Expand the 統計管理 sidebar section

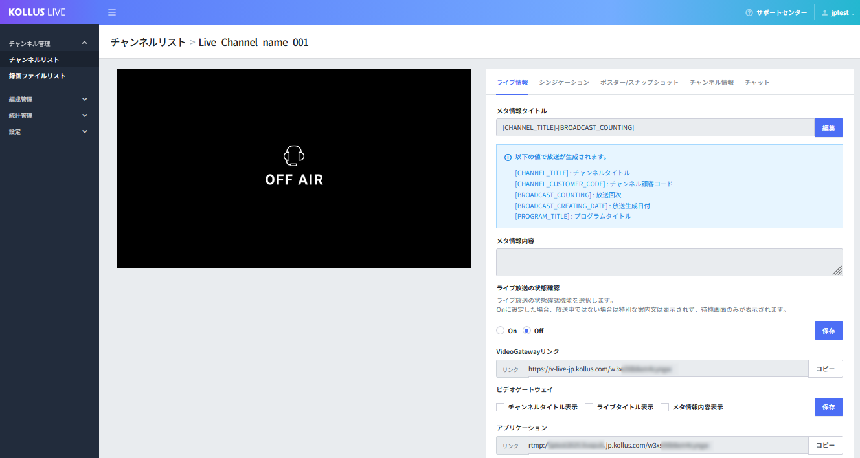pyautogui.click(x=49, y=116)
